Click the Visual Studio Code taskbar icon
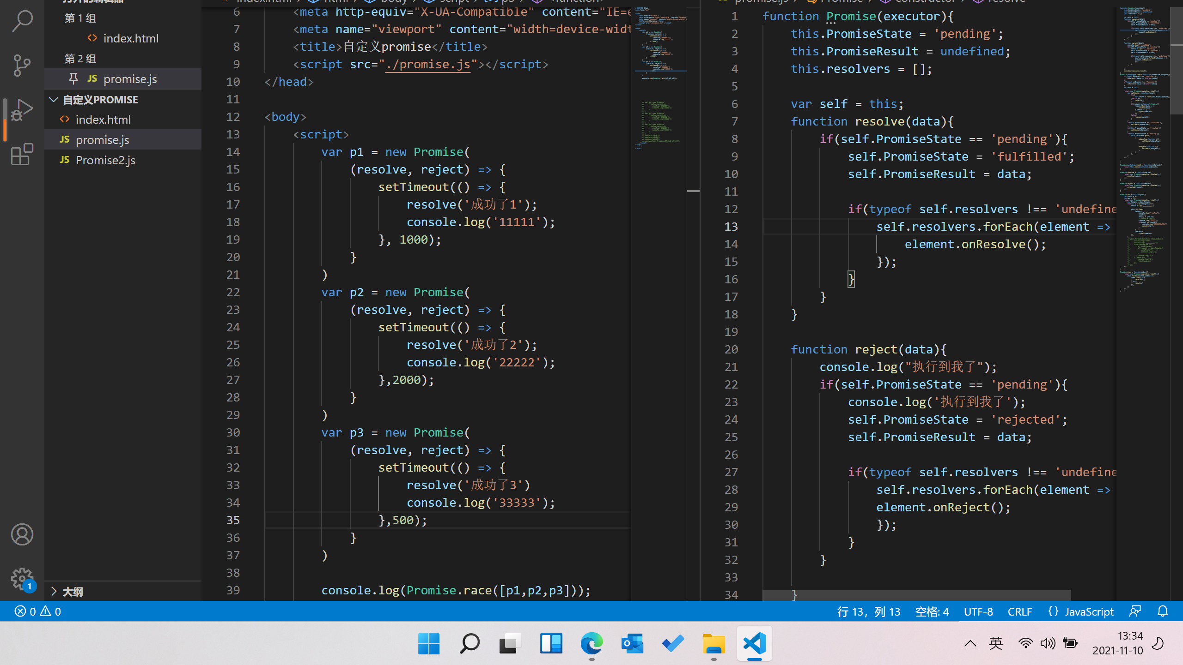 [754, 643]
